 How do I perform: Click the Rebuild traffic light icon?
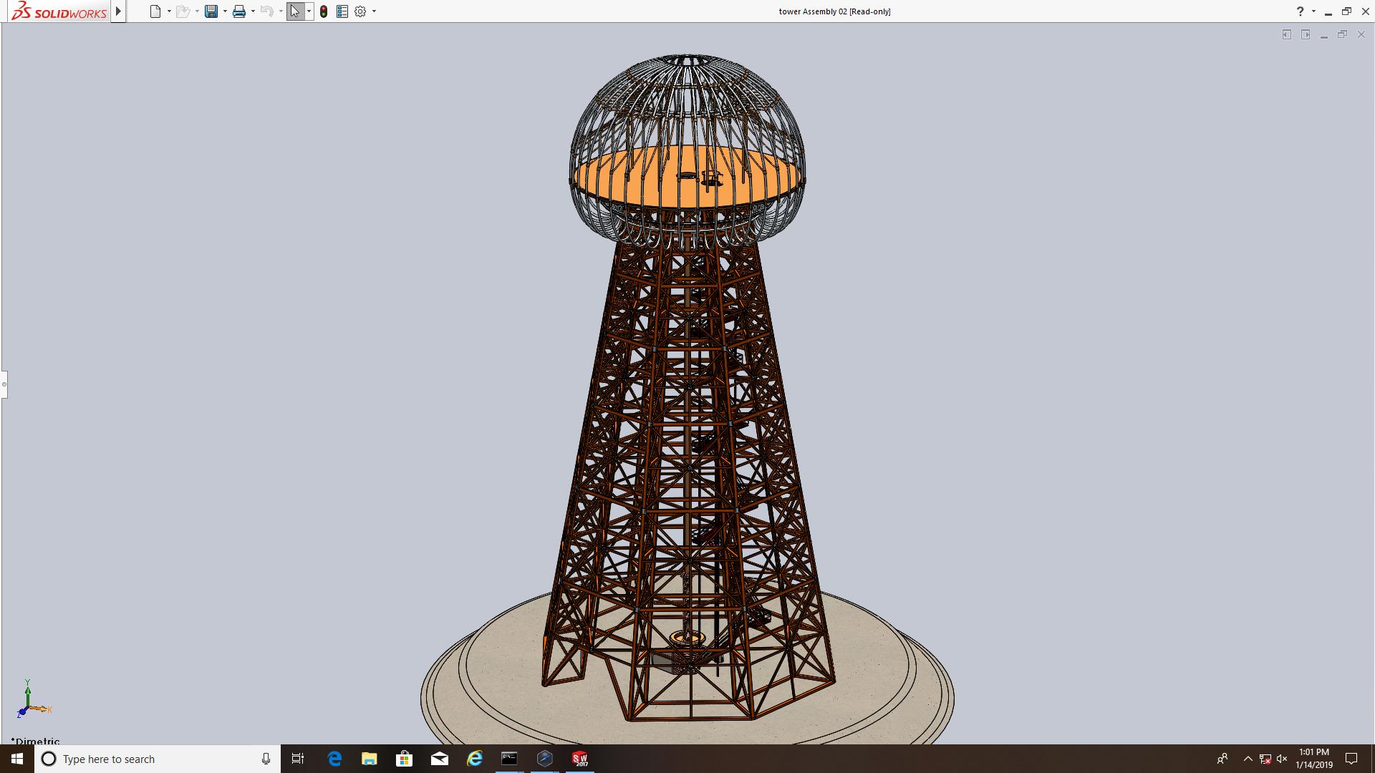click(324, 11)
